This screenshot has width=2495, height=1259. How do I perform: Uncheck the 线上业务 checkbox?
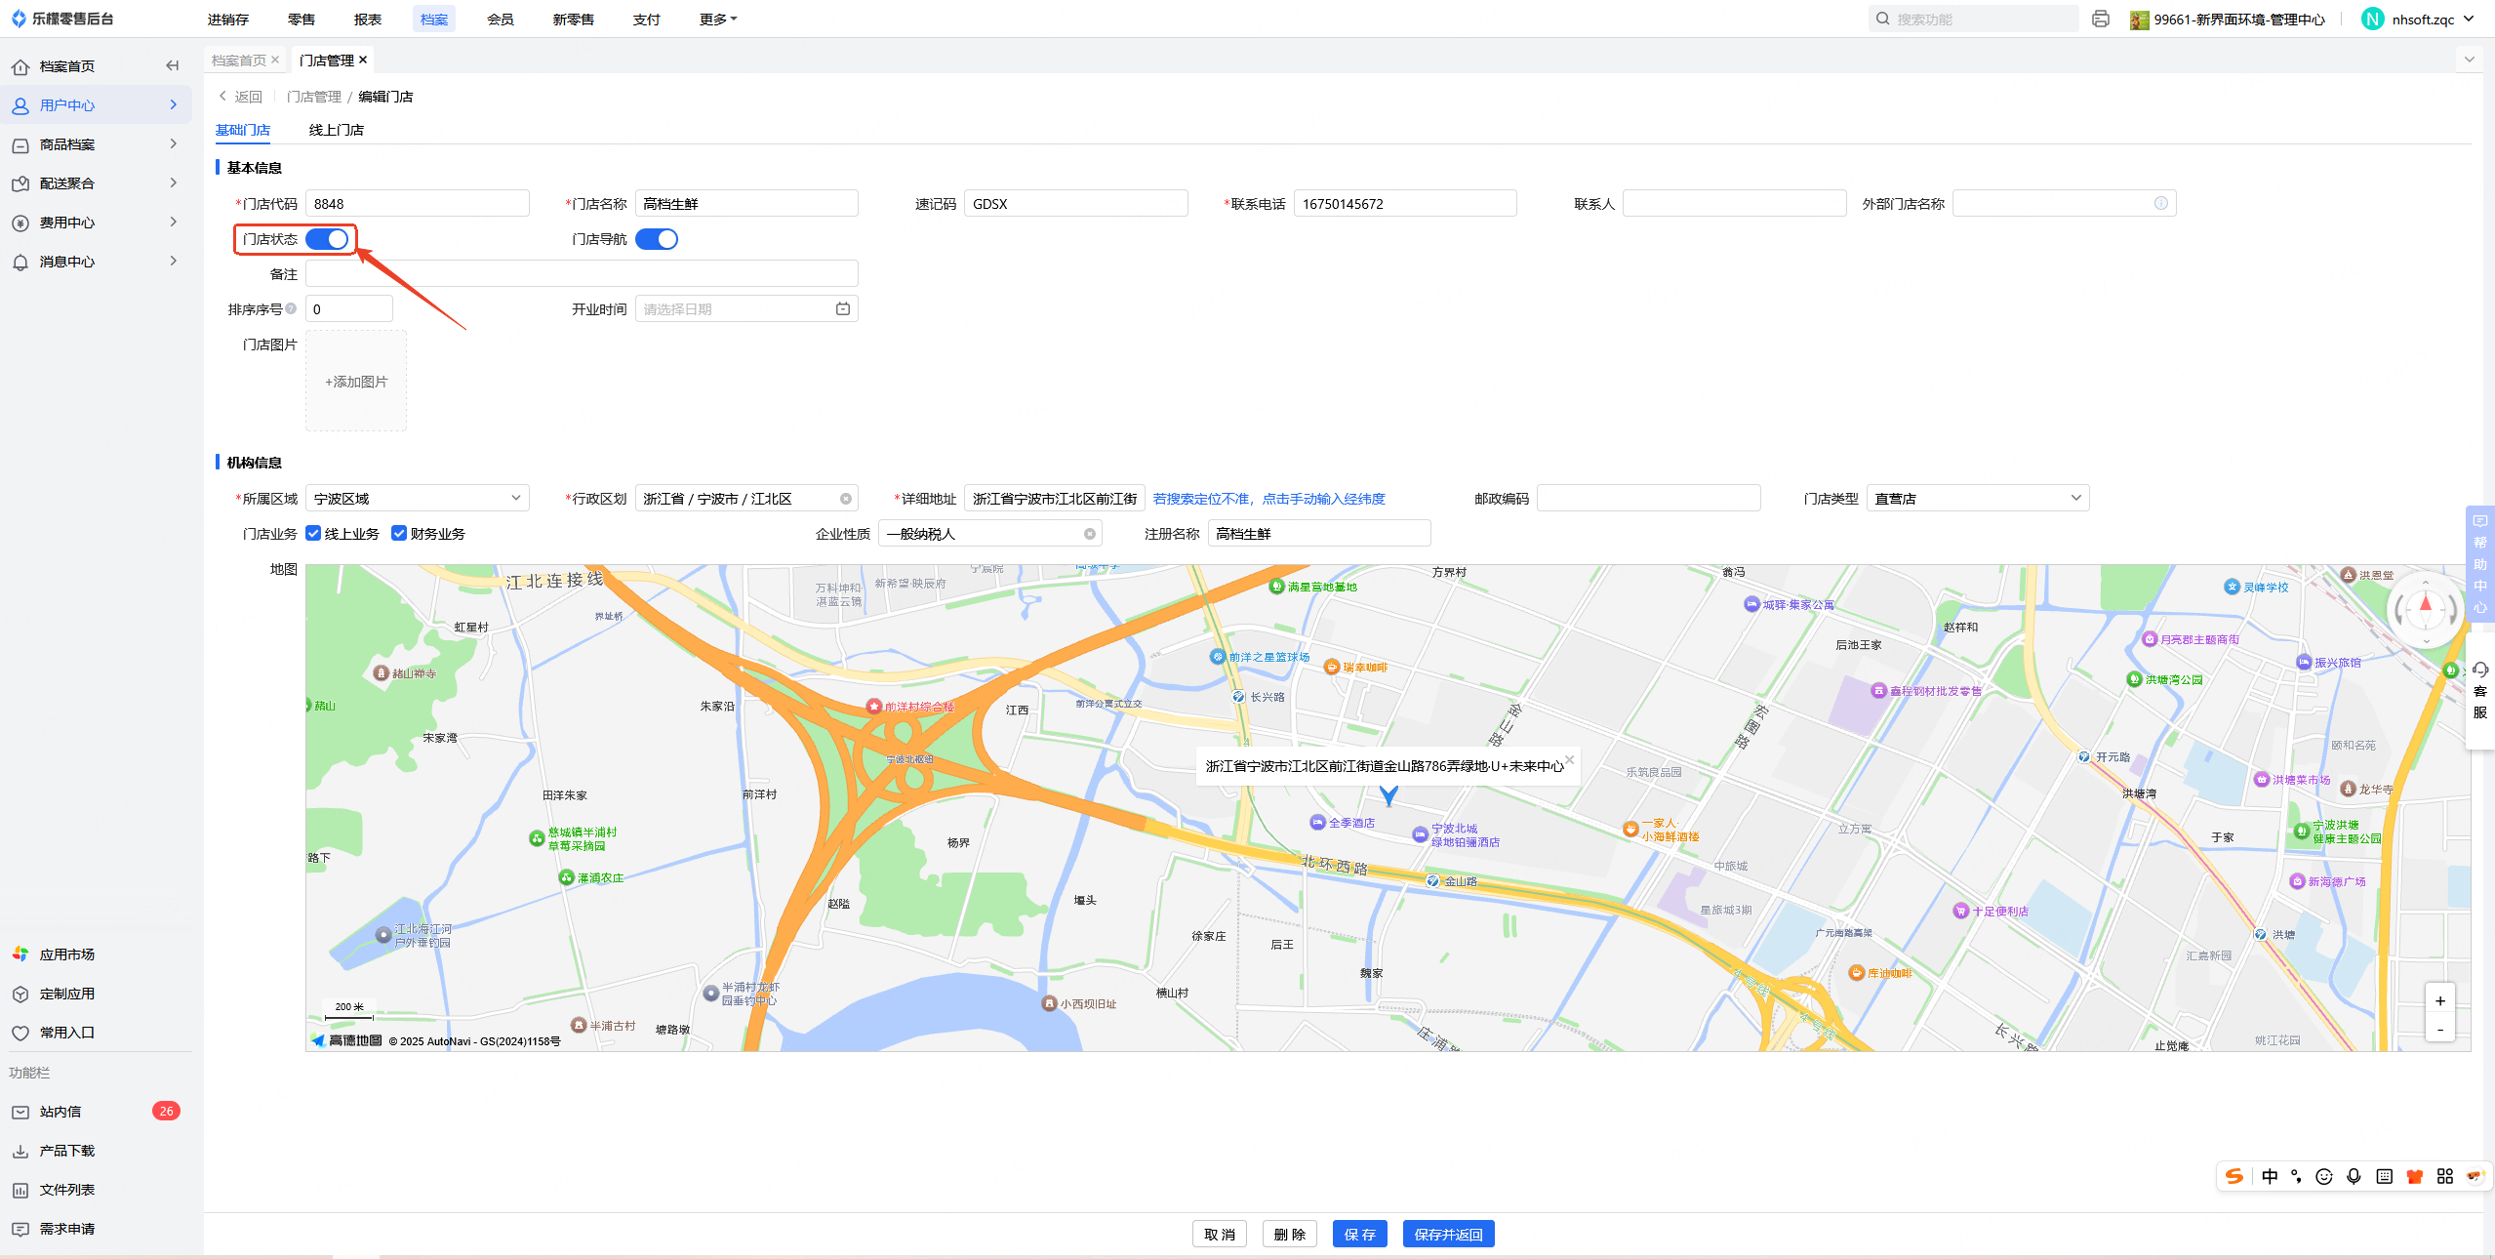(313, 533)
